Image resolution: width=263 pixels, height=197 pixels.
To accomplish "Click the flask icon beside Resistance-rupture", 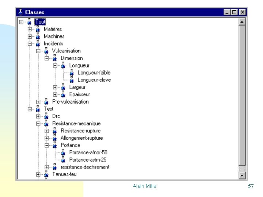I will coord(55,131).
